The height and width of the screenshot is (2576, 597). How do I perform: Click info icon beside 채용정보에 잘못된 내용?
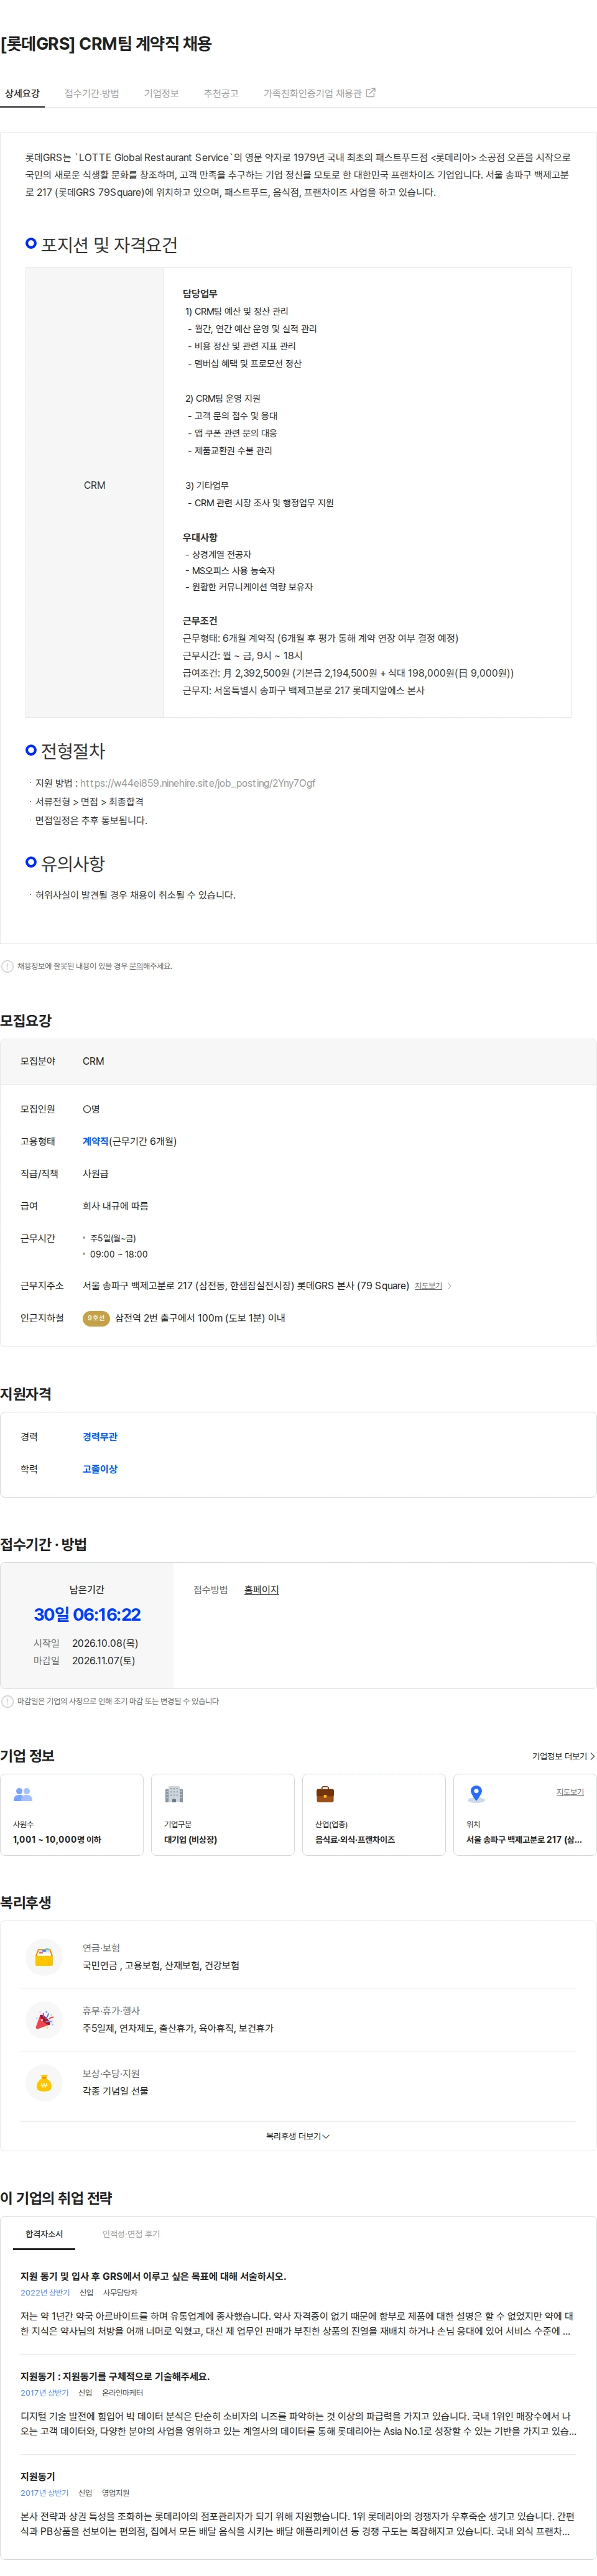7,966
